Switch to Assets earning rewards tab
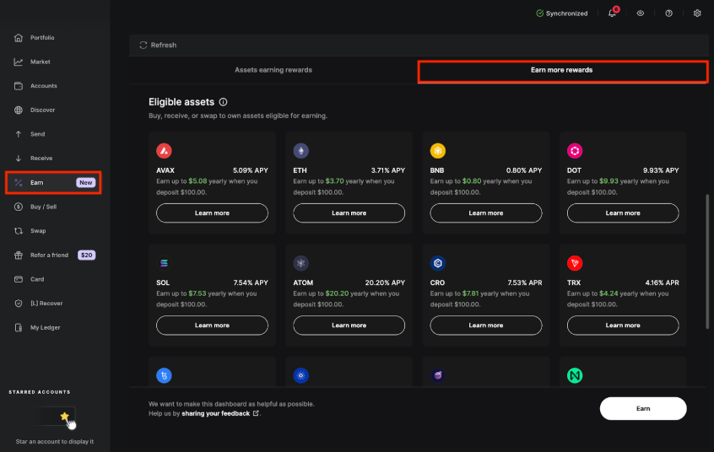The image size is (714, 452). pos(273,70)
